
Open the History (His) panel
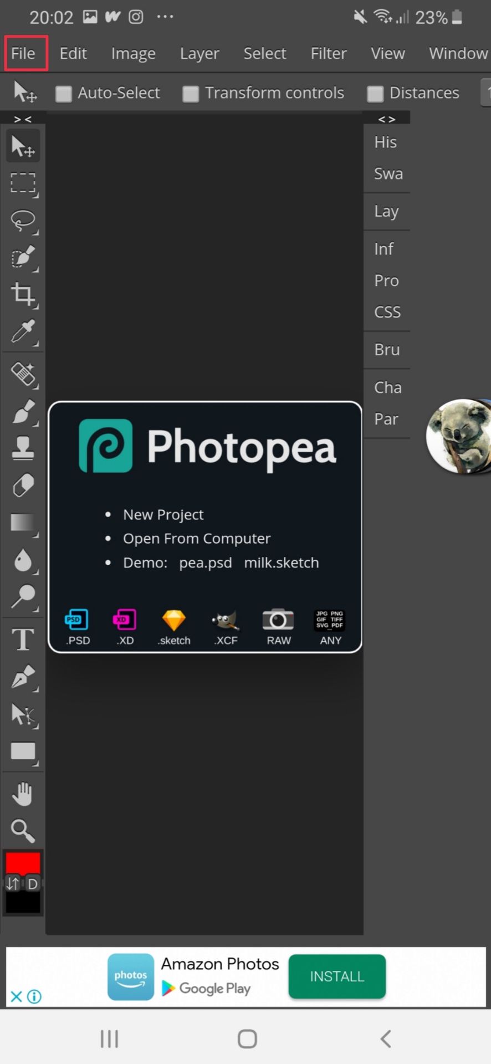coord(386,142)
